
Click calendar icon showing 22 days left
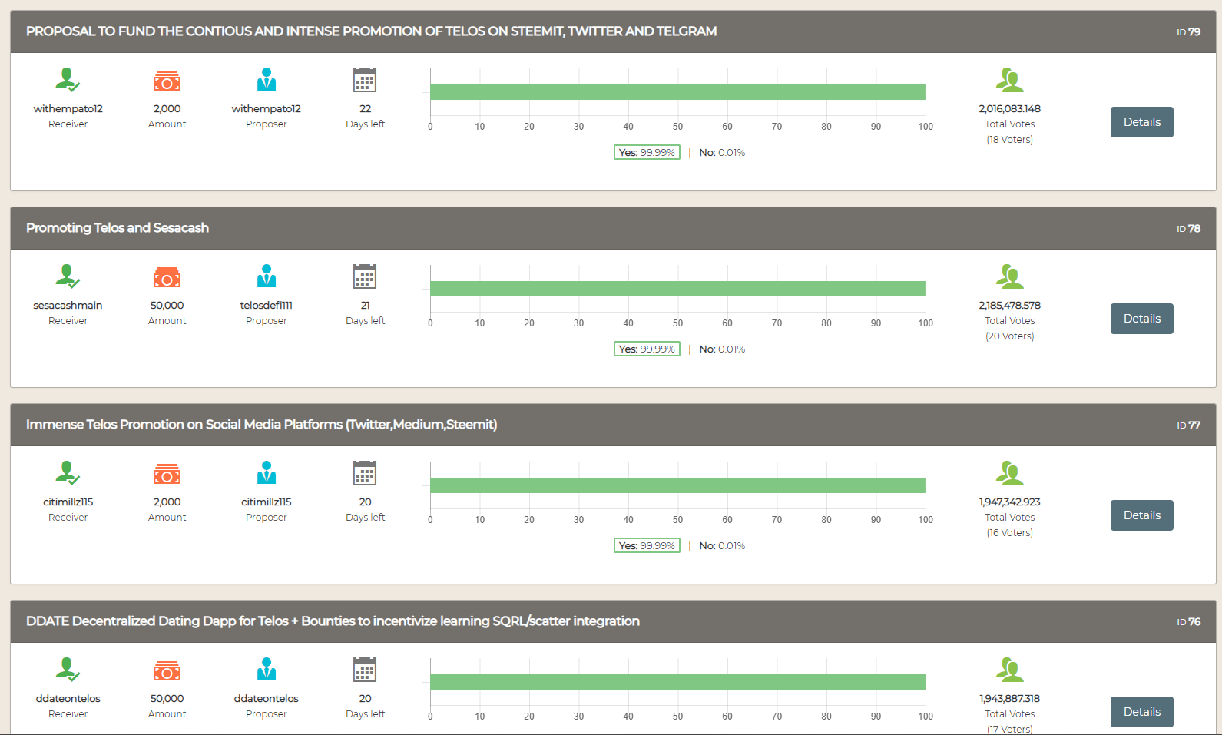pos(365,80)
